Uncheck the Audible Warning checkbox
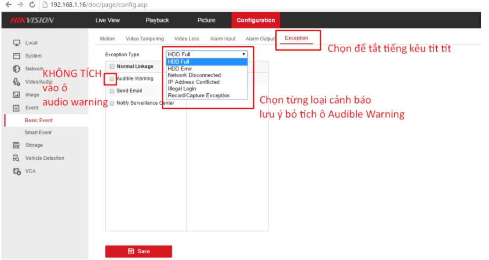This screenshot has width=489, height=260. tap(112, 78)
